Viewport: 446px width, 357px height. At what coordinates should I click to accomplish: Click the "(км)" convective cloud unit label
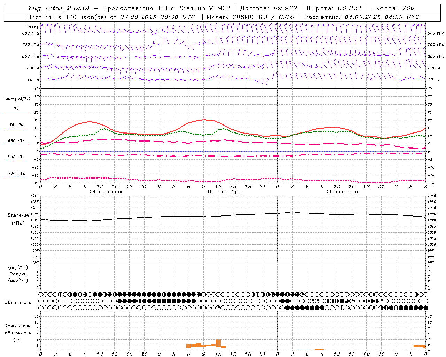18,340
